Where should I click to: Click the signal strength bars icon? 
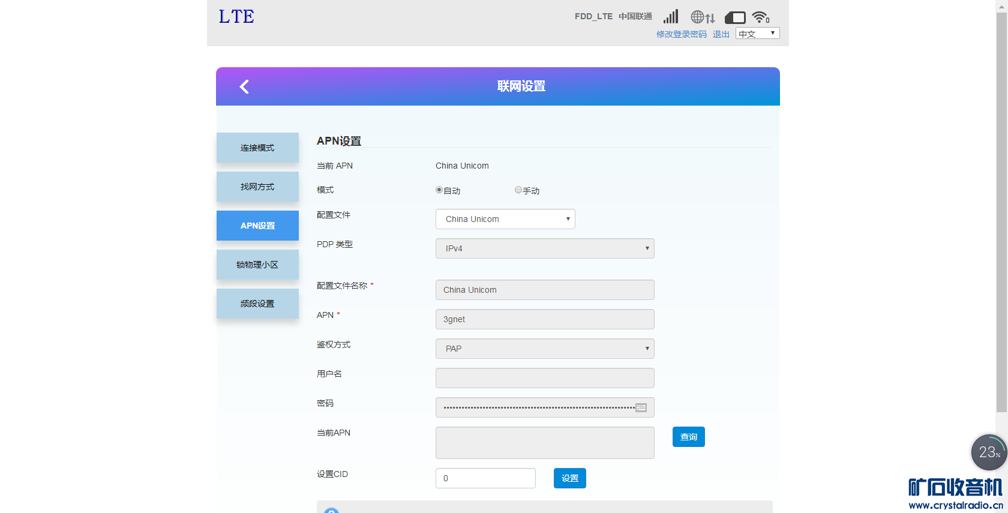click(x=671, y=16)
